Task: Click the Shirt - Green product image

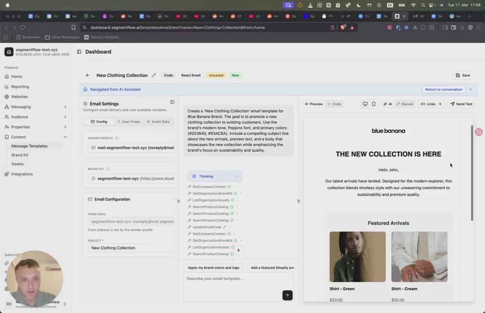Action: pos(357,257)
